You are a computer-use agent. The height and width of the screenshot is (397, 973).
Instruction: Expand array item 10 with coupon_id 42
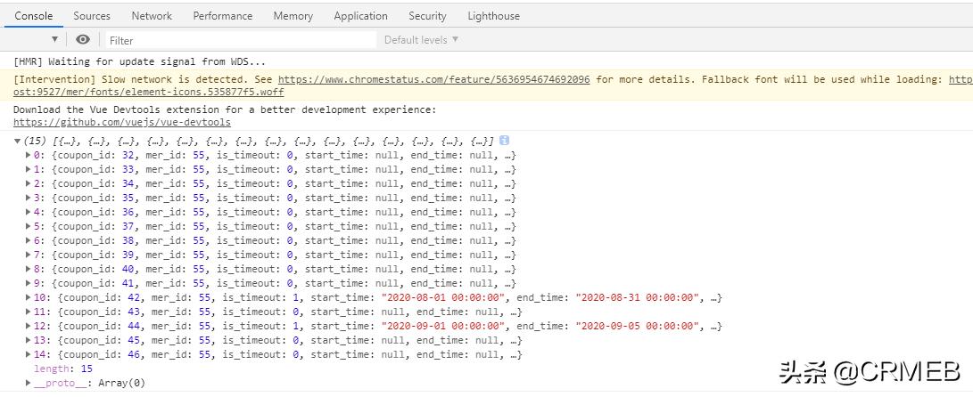tap(28, 297)
